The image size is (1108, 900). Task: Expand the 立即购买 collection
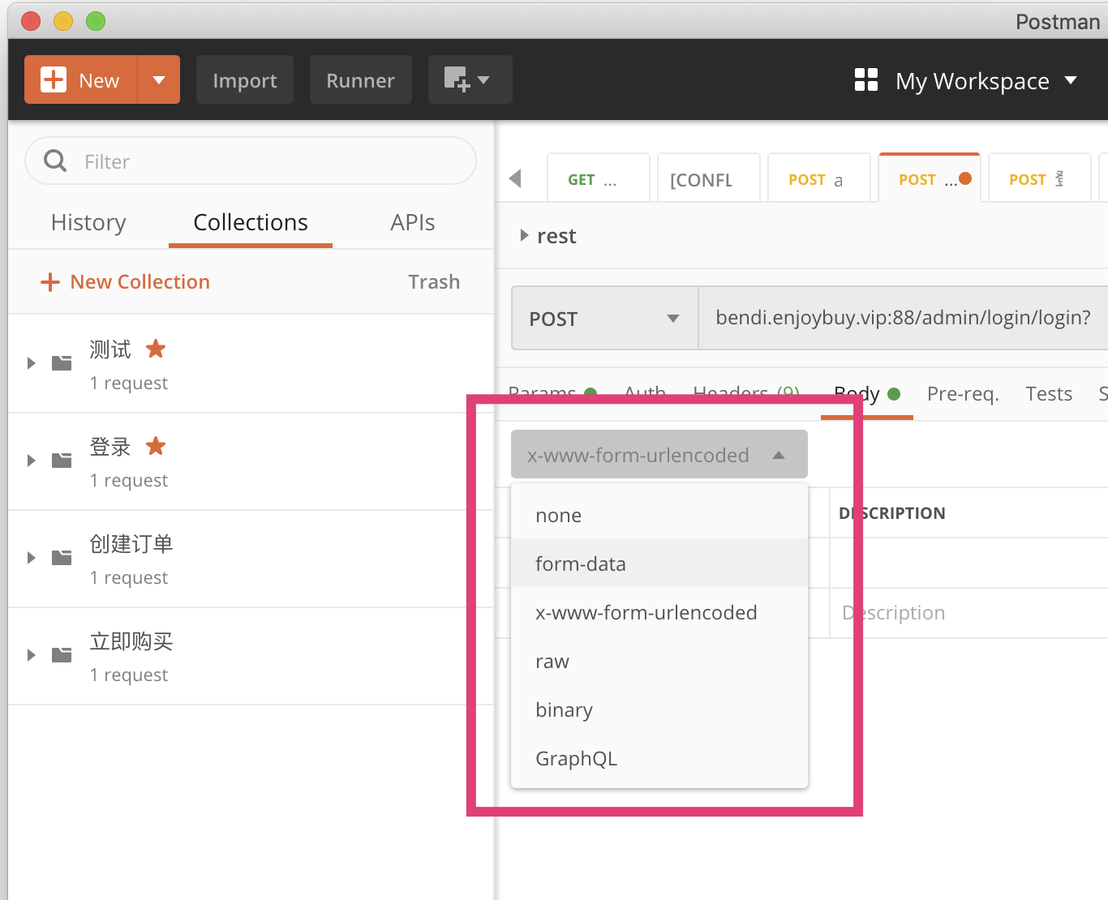click(32, 655)
